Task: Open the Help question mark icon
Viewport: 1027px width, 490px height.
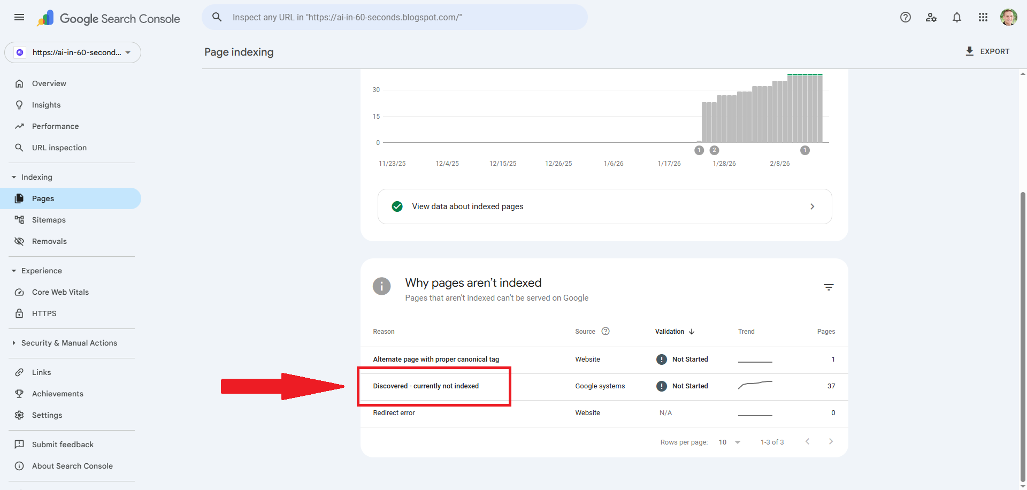Action: click(x=906, y=17)
